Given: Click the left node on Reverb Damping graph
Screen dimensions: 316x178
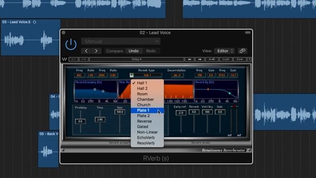Looking at the screenshot, I should click(x=95, y=89).
